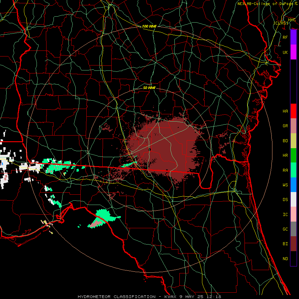The height and width of the screenshot is (299, 299).
Task: Click the black radar site dot
Action: [x=150, y=149]
